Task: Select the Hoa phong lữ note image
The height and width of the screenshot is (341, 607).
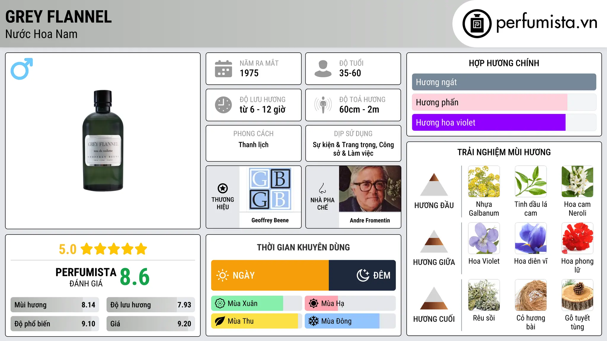Action: (577, 238)
